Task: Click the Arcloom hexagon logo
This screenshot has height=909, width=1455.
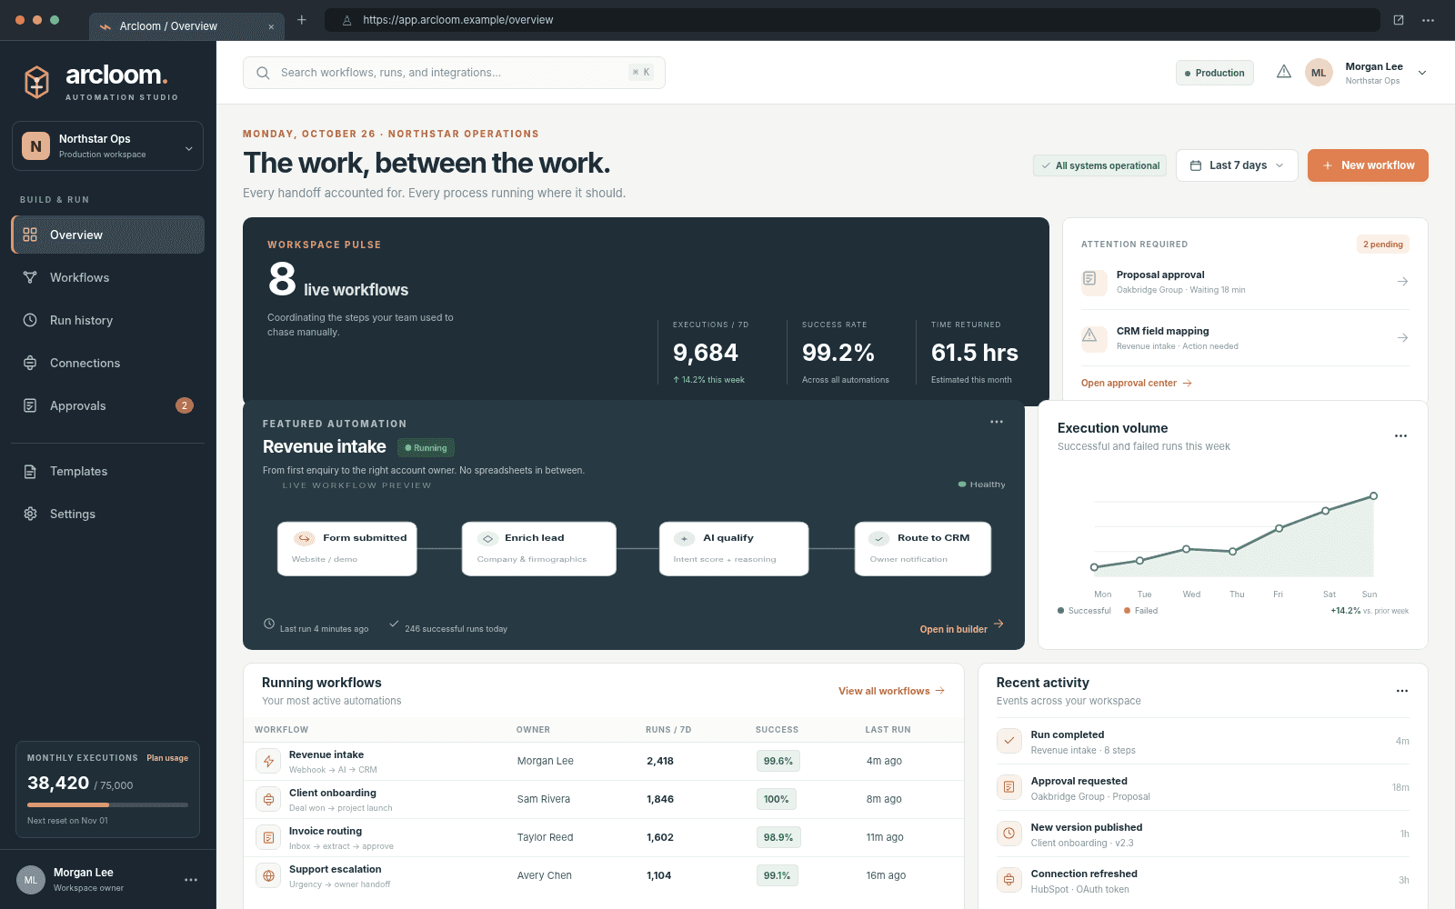Action: [36, 82]
